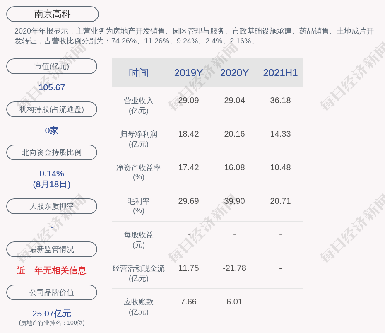
Task: Select the 每股收益(元) row label
Action: tap(139, 240)
